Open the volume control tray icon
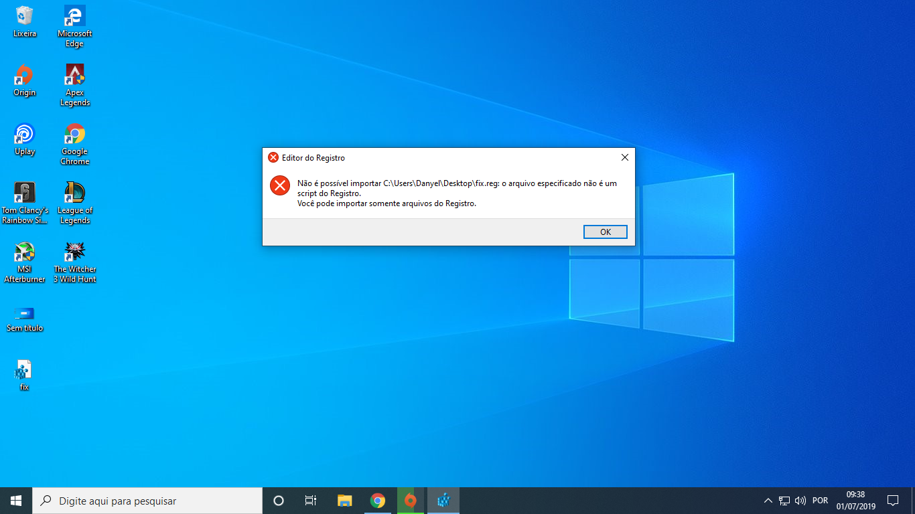The image size is (915, 514). pos(800,501)
